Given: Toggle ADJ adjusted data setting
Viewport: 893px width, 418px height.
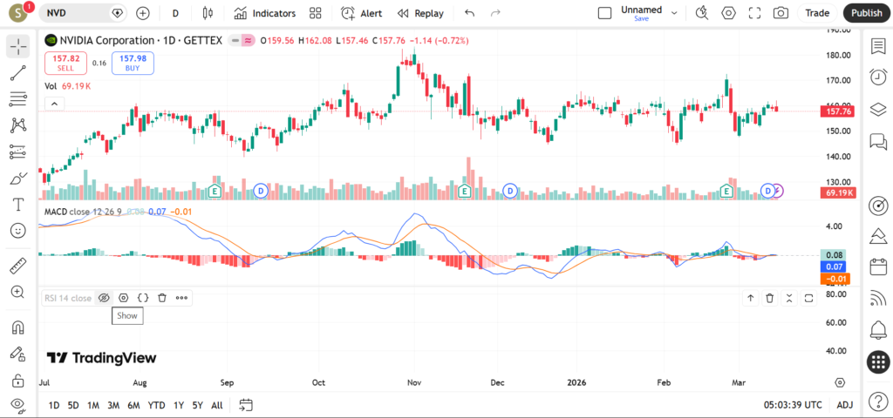Looking at the screenshot, I should [844, 405].
